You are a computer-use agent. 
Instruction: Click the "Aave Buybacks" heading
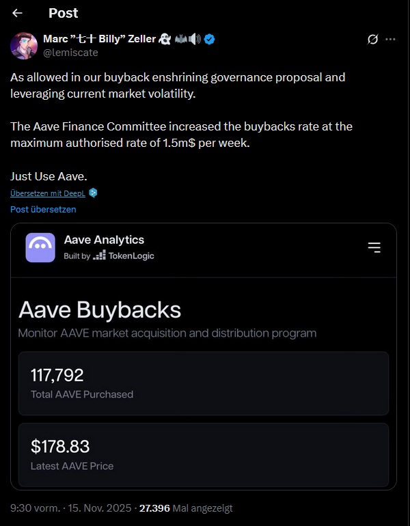100,310
